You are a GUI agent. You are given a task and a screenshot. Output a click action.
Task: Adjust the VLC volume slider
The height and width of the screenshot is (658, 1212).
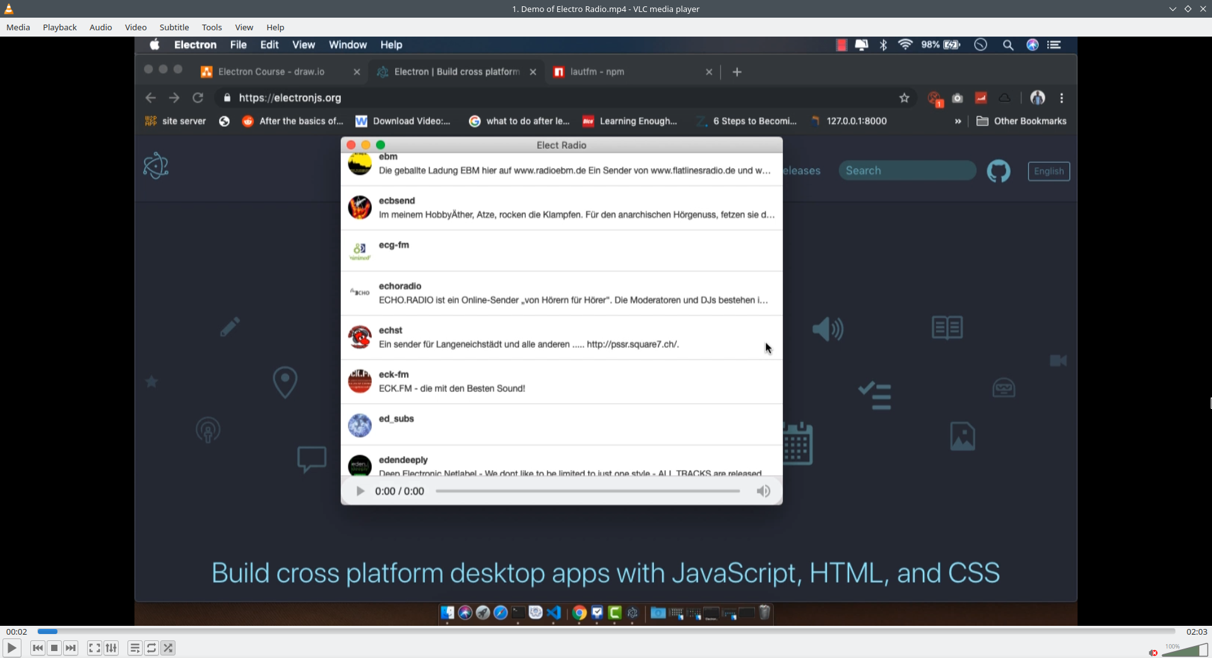pos(1184,649)
